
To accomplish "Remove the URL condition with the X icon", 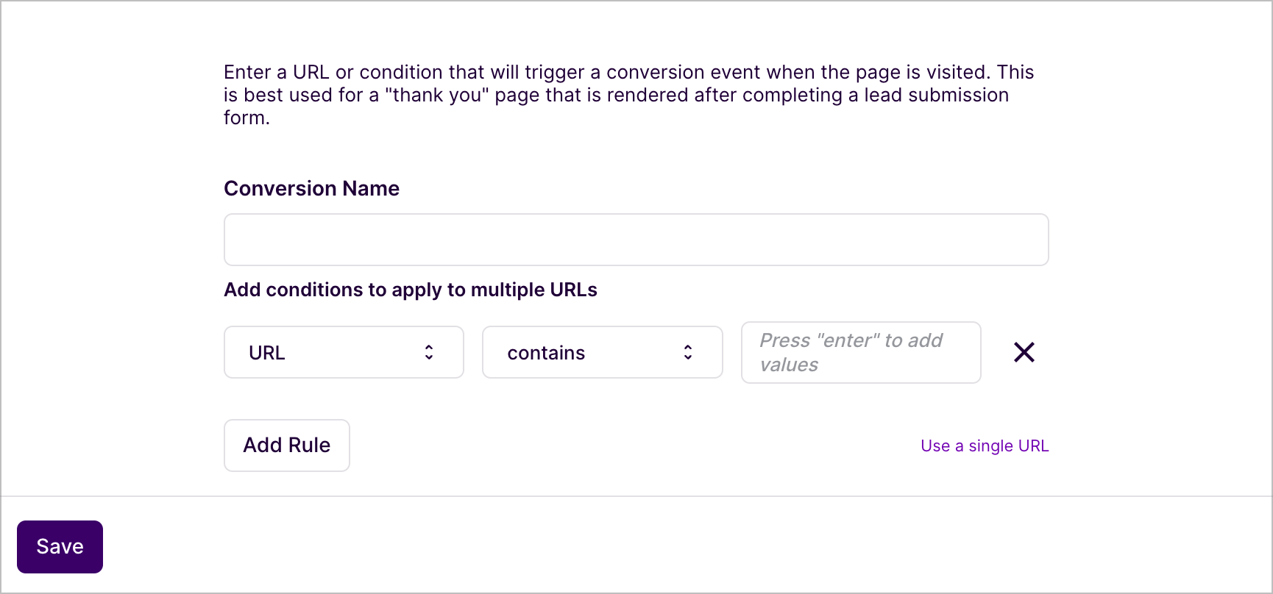I will click(1024, 352).
